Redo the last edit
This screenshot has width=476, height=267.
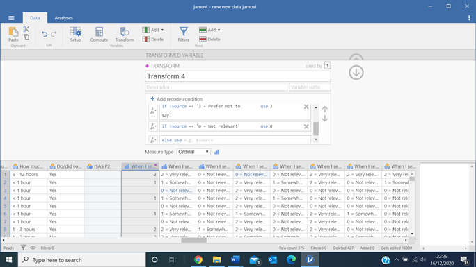point(54,34)
